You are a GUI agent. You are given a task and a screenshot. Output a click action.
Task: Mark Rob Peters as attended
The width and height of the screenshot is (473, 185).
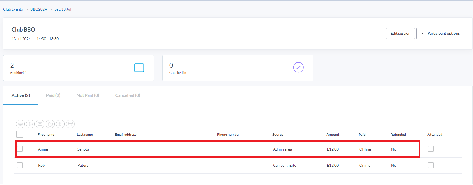point(431,165)
